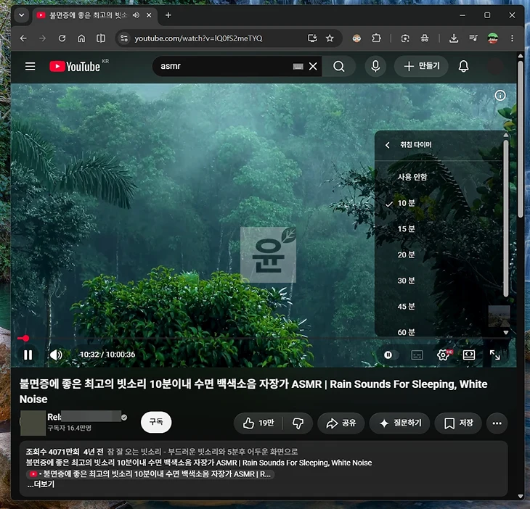Open screenshot capture toolbar icon

tap(405, 38)
